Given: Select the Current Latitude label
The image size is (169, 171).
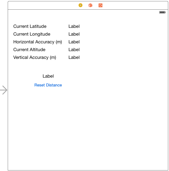Looking at the screenshot, I should [x=30, y=26].
